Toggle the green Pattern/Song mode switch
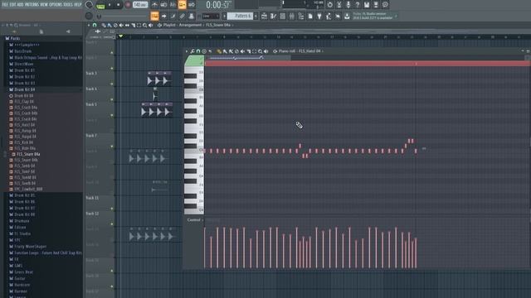The height and width of the screenshot is (298, 531). point(100,7)
